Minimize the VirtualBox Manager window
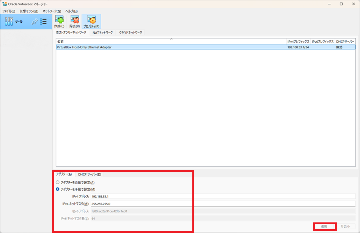Screen dimensions: 360x233 click(x=329, y=4)
